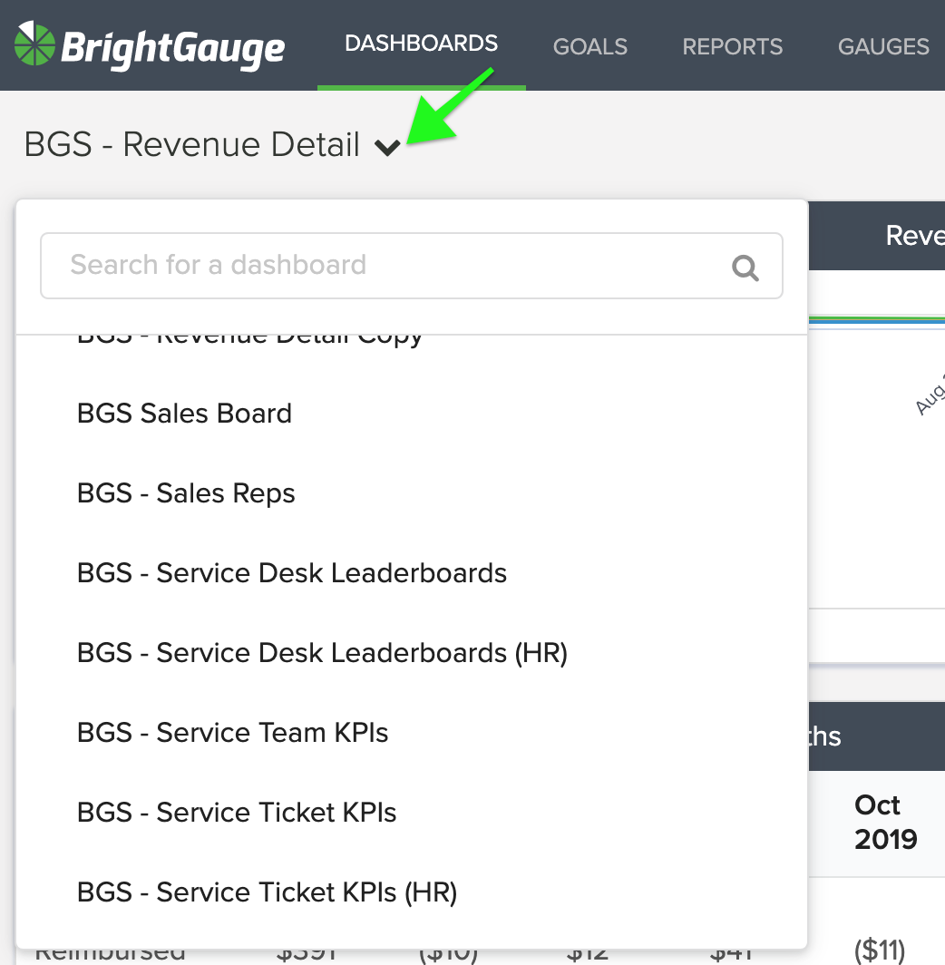The height and width of the screenshot is (965, 945).
Task: Click the Oct 2019 column header
Action: (x=885, y=823)
